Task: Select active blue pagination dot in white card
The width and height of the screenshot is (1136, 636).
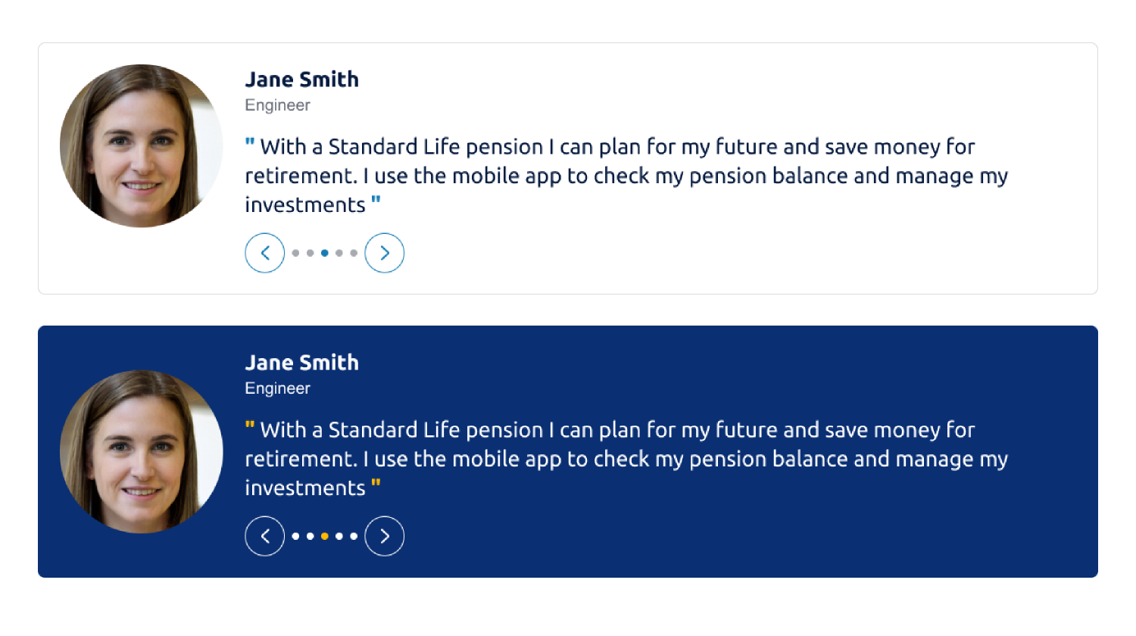Action: tap(325, 253)
